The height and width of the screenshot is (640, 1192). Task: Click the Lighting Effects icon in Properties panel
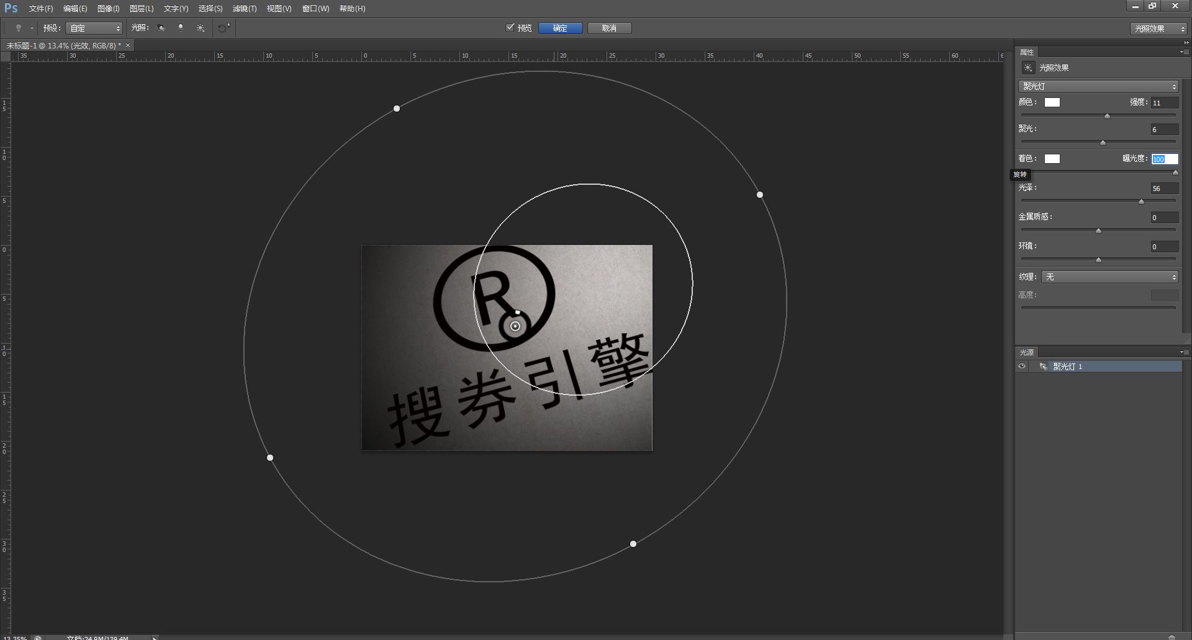pos(1028,68)
